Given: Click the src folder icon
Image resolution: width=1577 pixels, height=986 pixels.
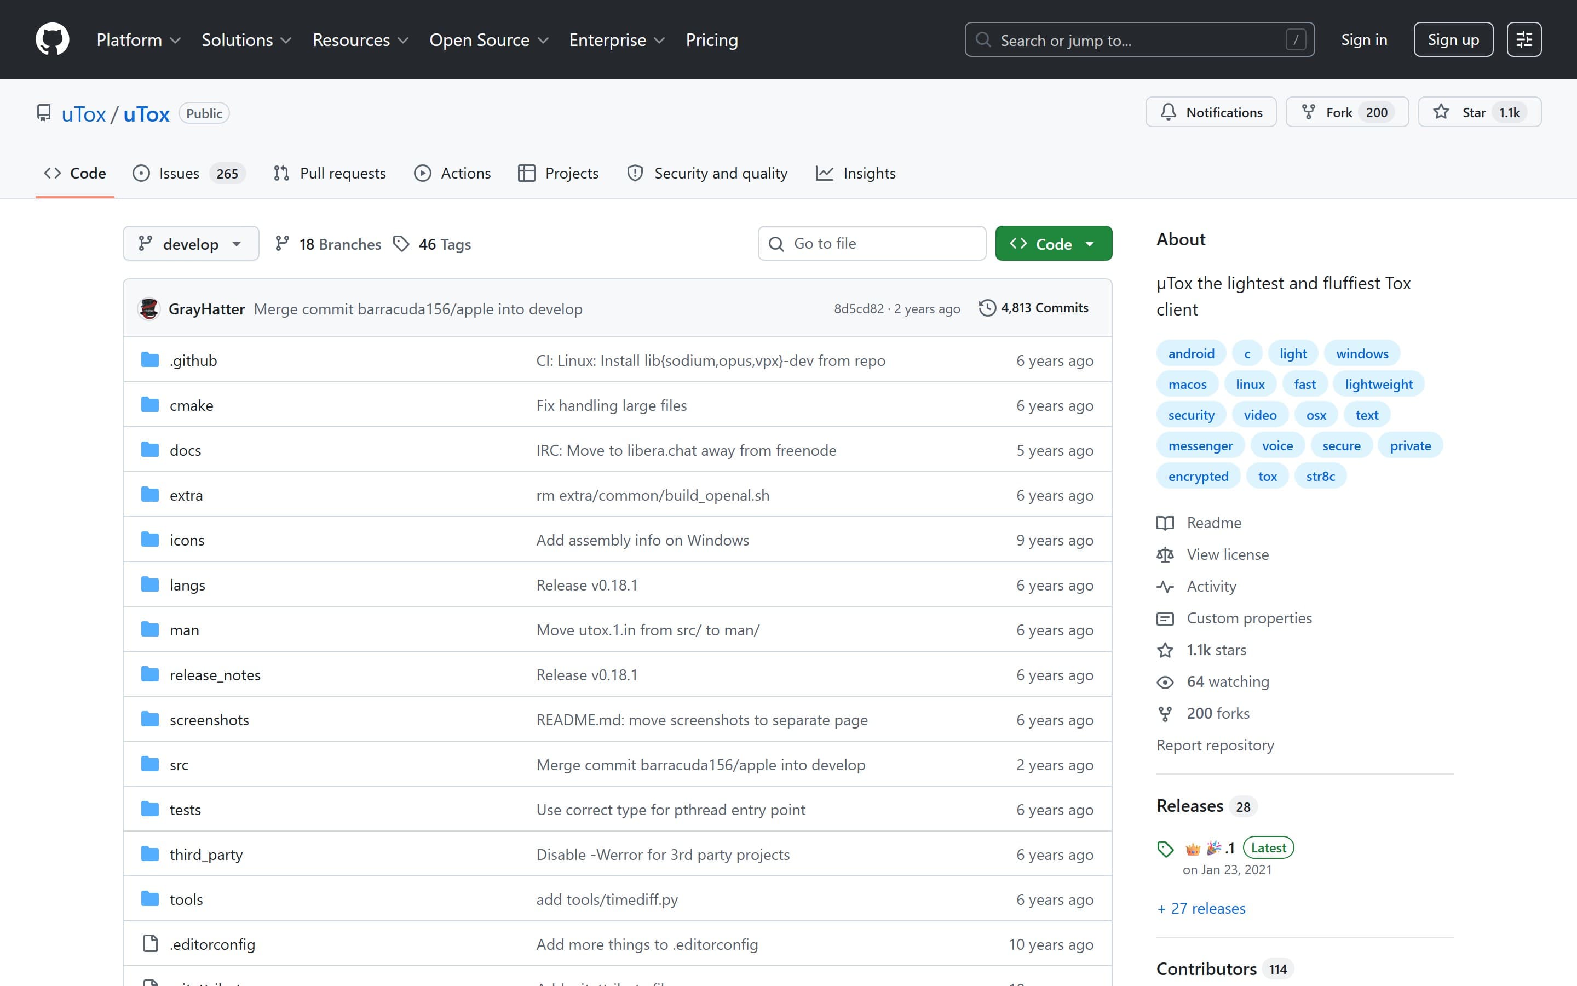Looking at the screenshot, I should tap(150, 764).
